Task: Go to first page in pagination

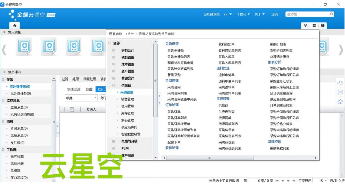Action: pos(277,181)
